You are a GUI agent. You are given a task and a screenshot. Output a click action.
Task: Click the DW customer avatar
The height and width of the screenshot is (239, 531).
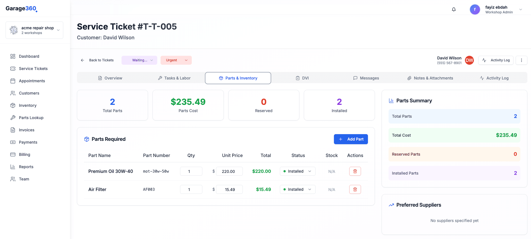[469, 60]
